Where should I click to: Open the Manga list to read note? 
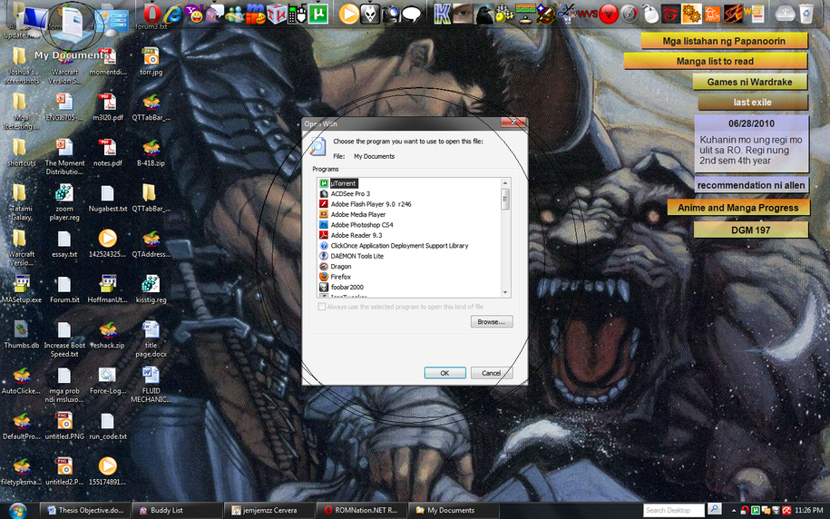[715, 61]
